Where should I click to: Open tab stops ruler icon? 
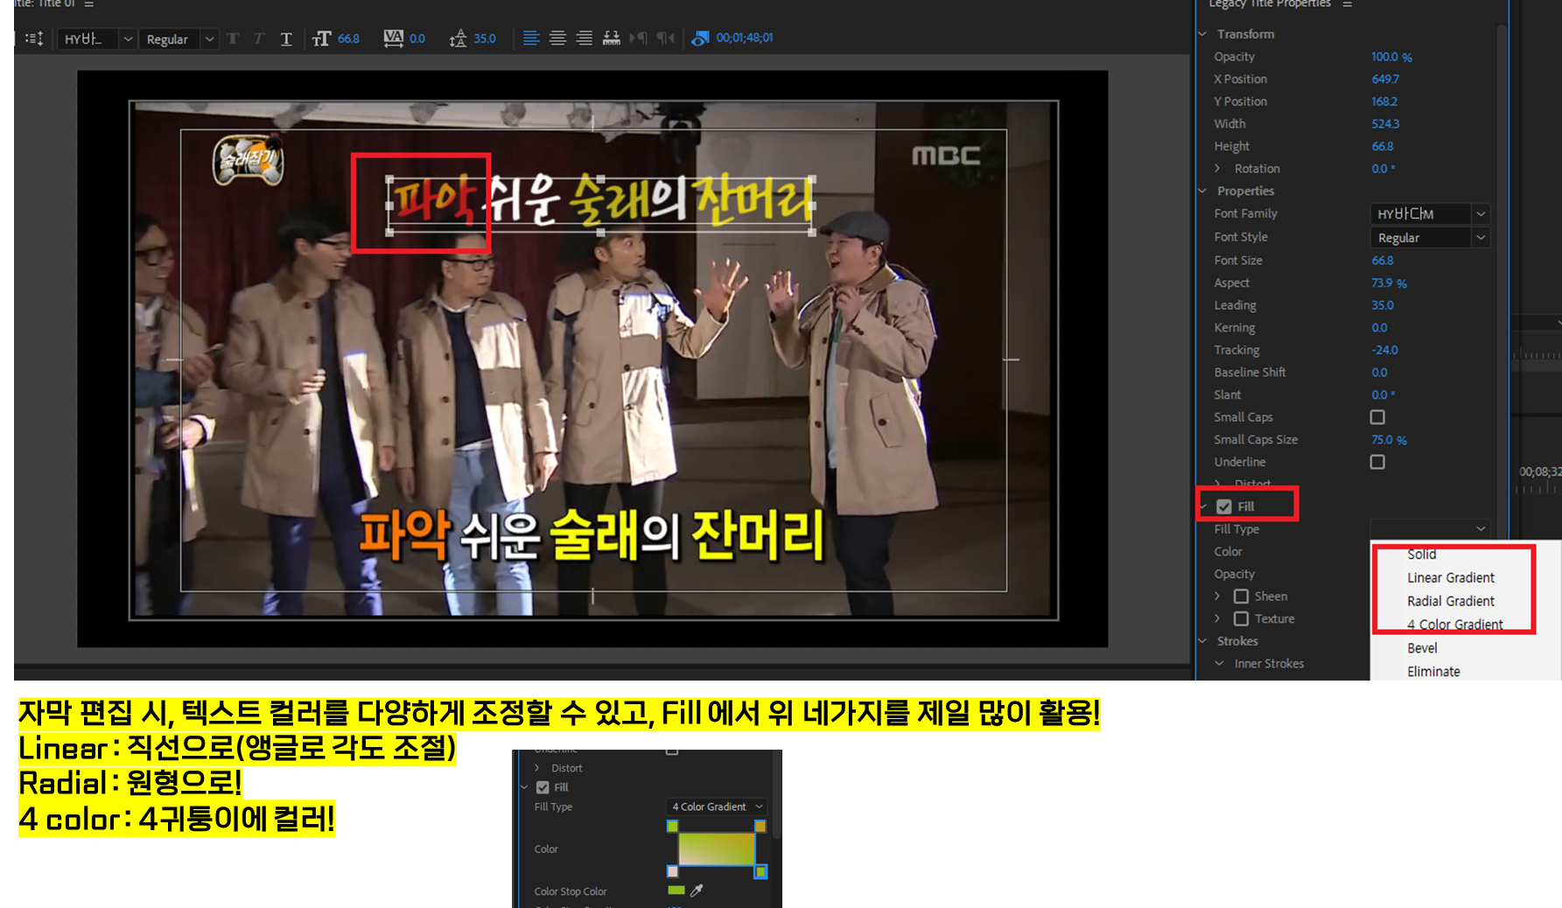(612, 38)
